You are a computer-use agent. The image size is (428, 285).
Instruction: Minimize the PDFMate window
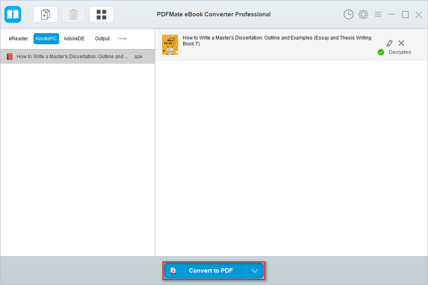click(392, 14)
